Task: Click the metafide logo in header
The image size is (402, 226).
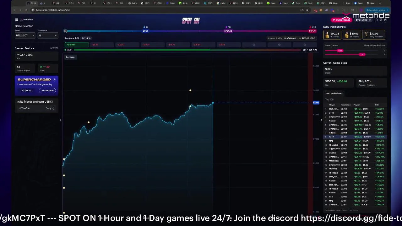Action: point(27,20)
